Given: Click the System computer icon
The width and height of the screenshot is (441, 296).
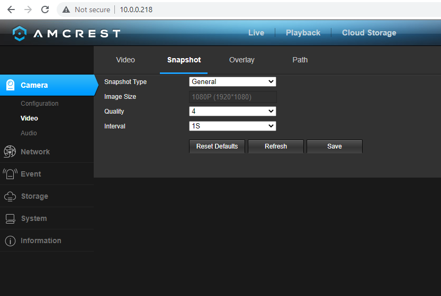Looking at the screenshot, I should coord(11,218).
